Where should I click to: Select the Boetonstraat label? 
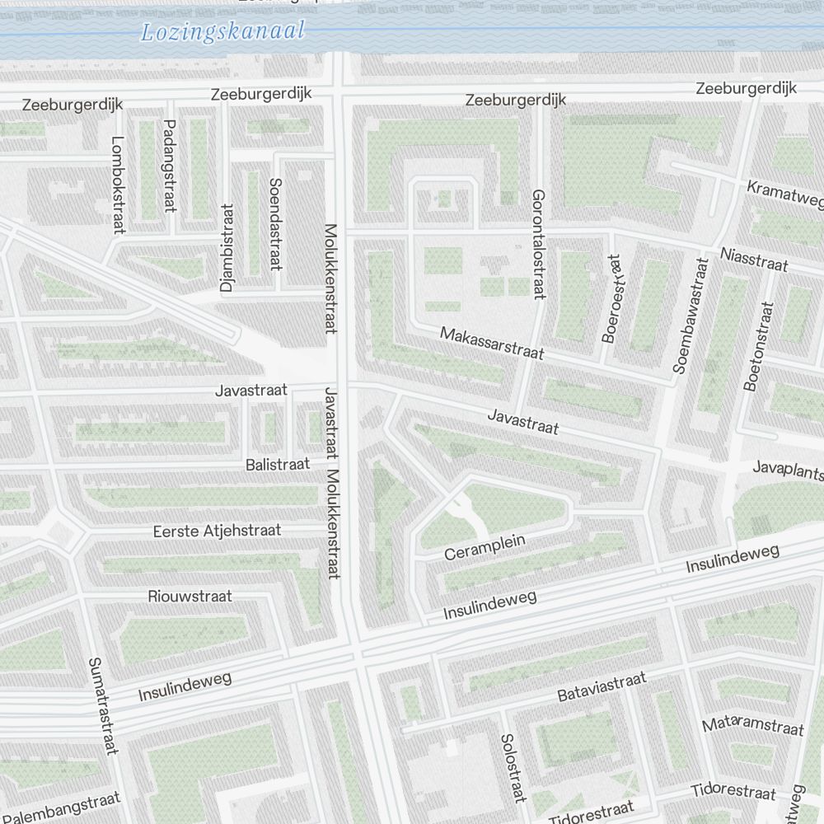click(759, 346)
